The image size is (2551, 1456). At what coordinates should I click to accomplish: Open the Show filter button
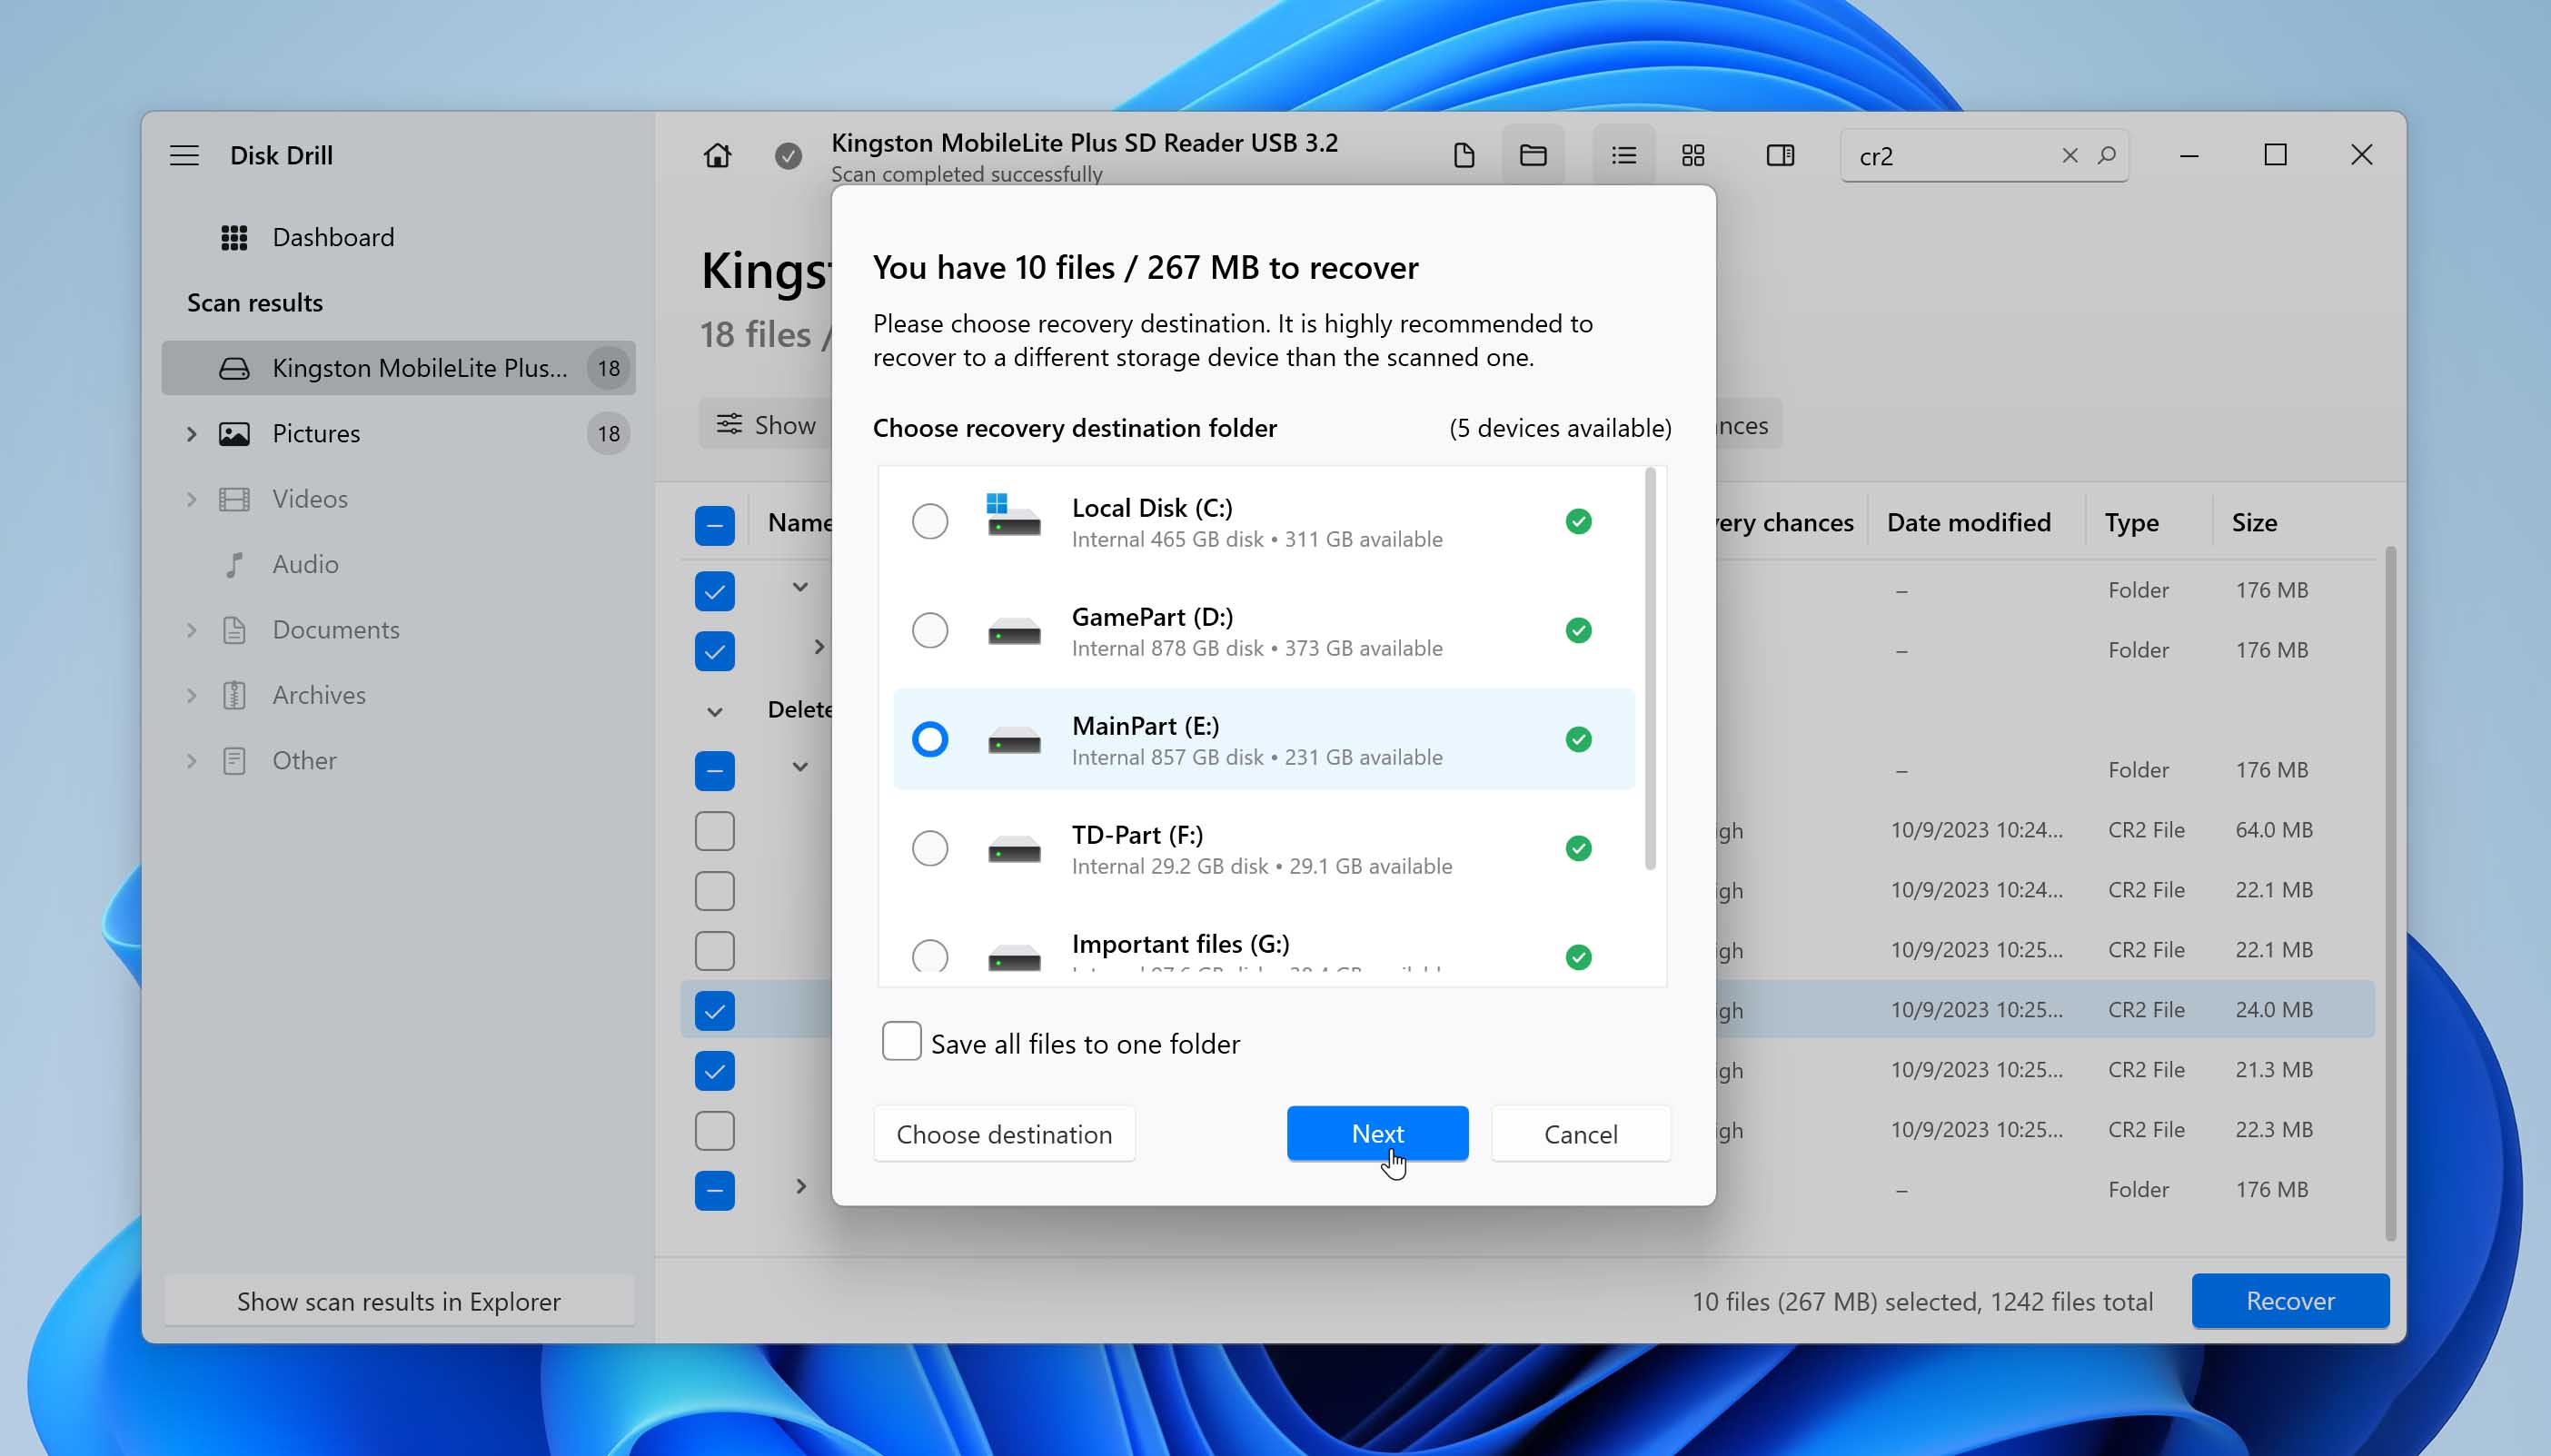(x=766, y=424)
